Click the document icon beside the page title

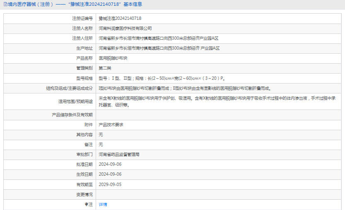tap(5, 4)
